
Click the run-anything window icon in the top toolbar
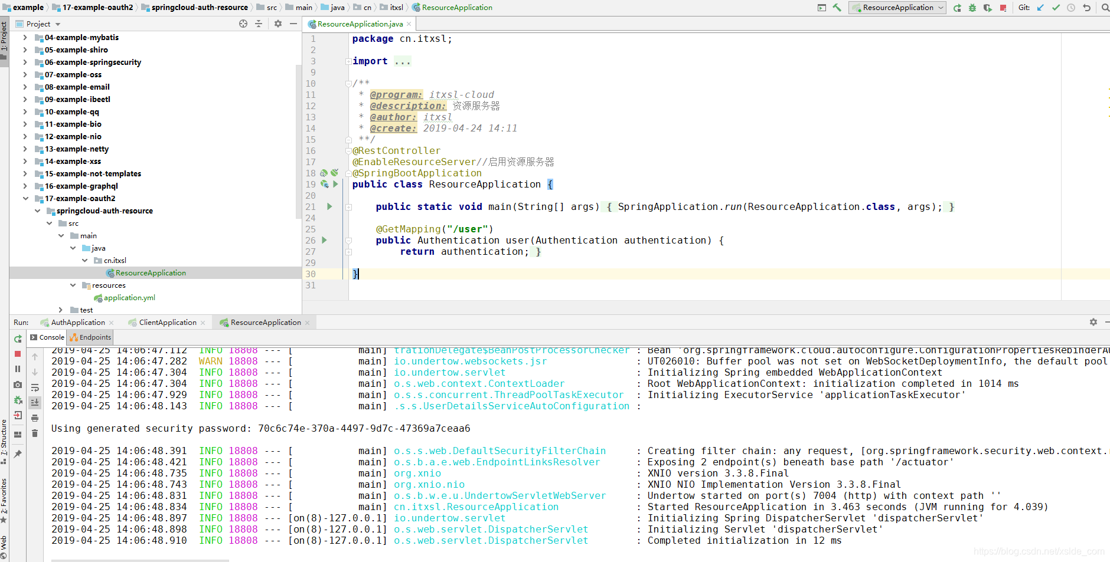click(x=821, y=8)
